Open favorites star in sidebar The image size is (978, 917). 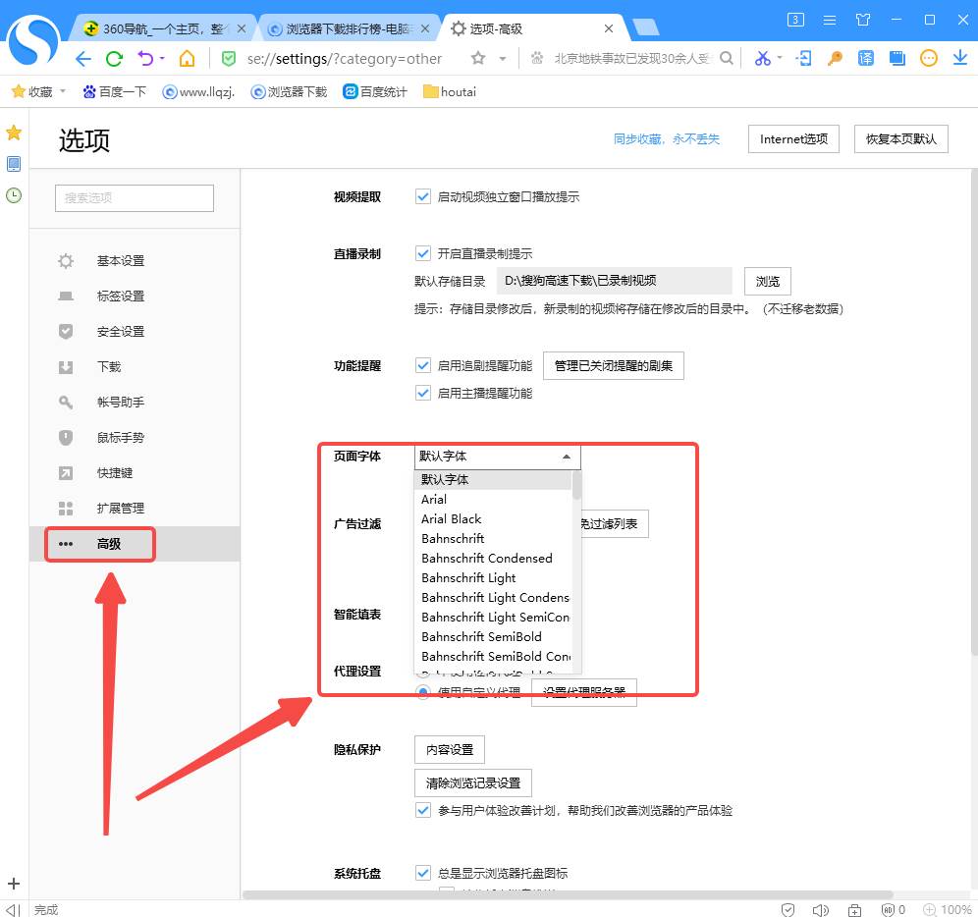coord(14,133)
